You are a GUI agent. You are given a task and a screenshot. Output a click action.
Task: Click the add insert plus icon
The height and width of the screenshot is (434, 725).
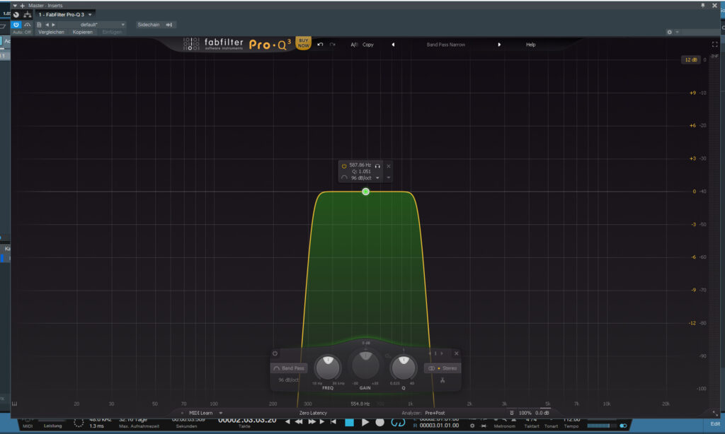click(23, 6)
